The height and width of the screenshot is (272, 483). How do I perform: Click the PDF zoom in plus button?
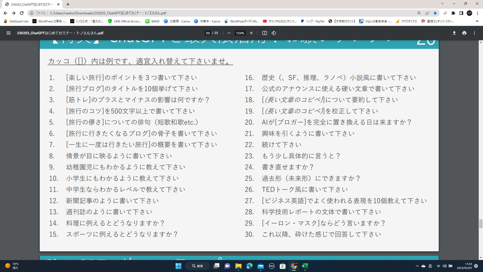(x=251, y=33)
